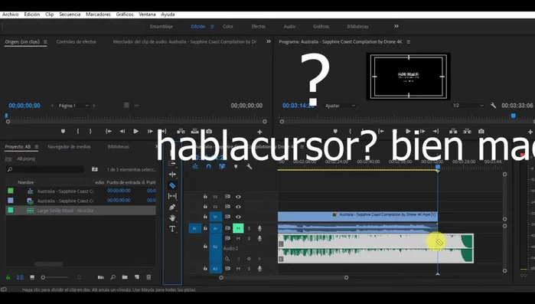
Task: Click Export Frame camera in Program monitor
Action: (481, 132)
